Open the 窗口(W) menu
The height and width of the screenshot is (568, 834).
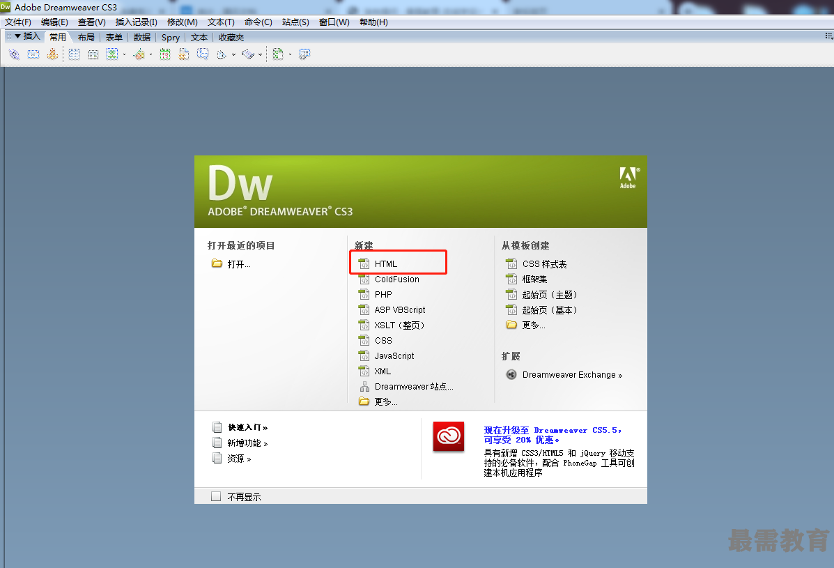click(x=334, y=22)
